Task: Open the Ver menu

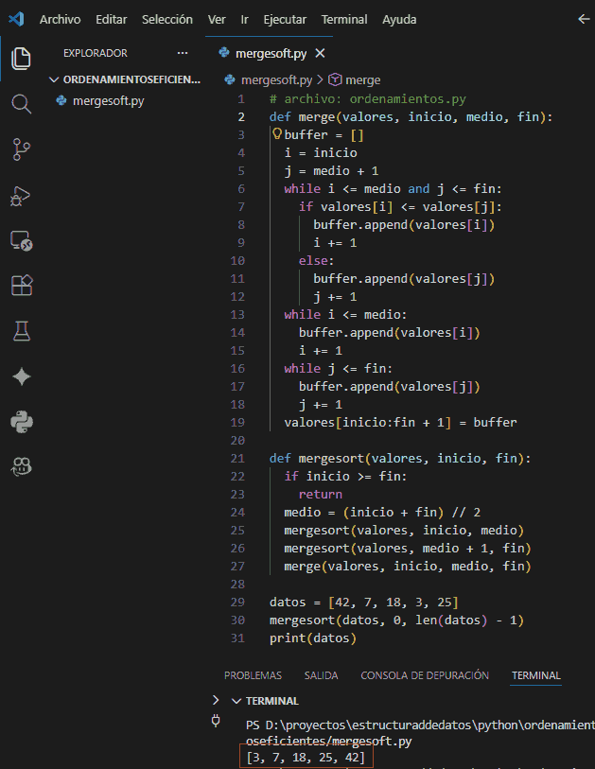Action: (217, 20)
